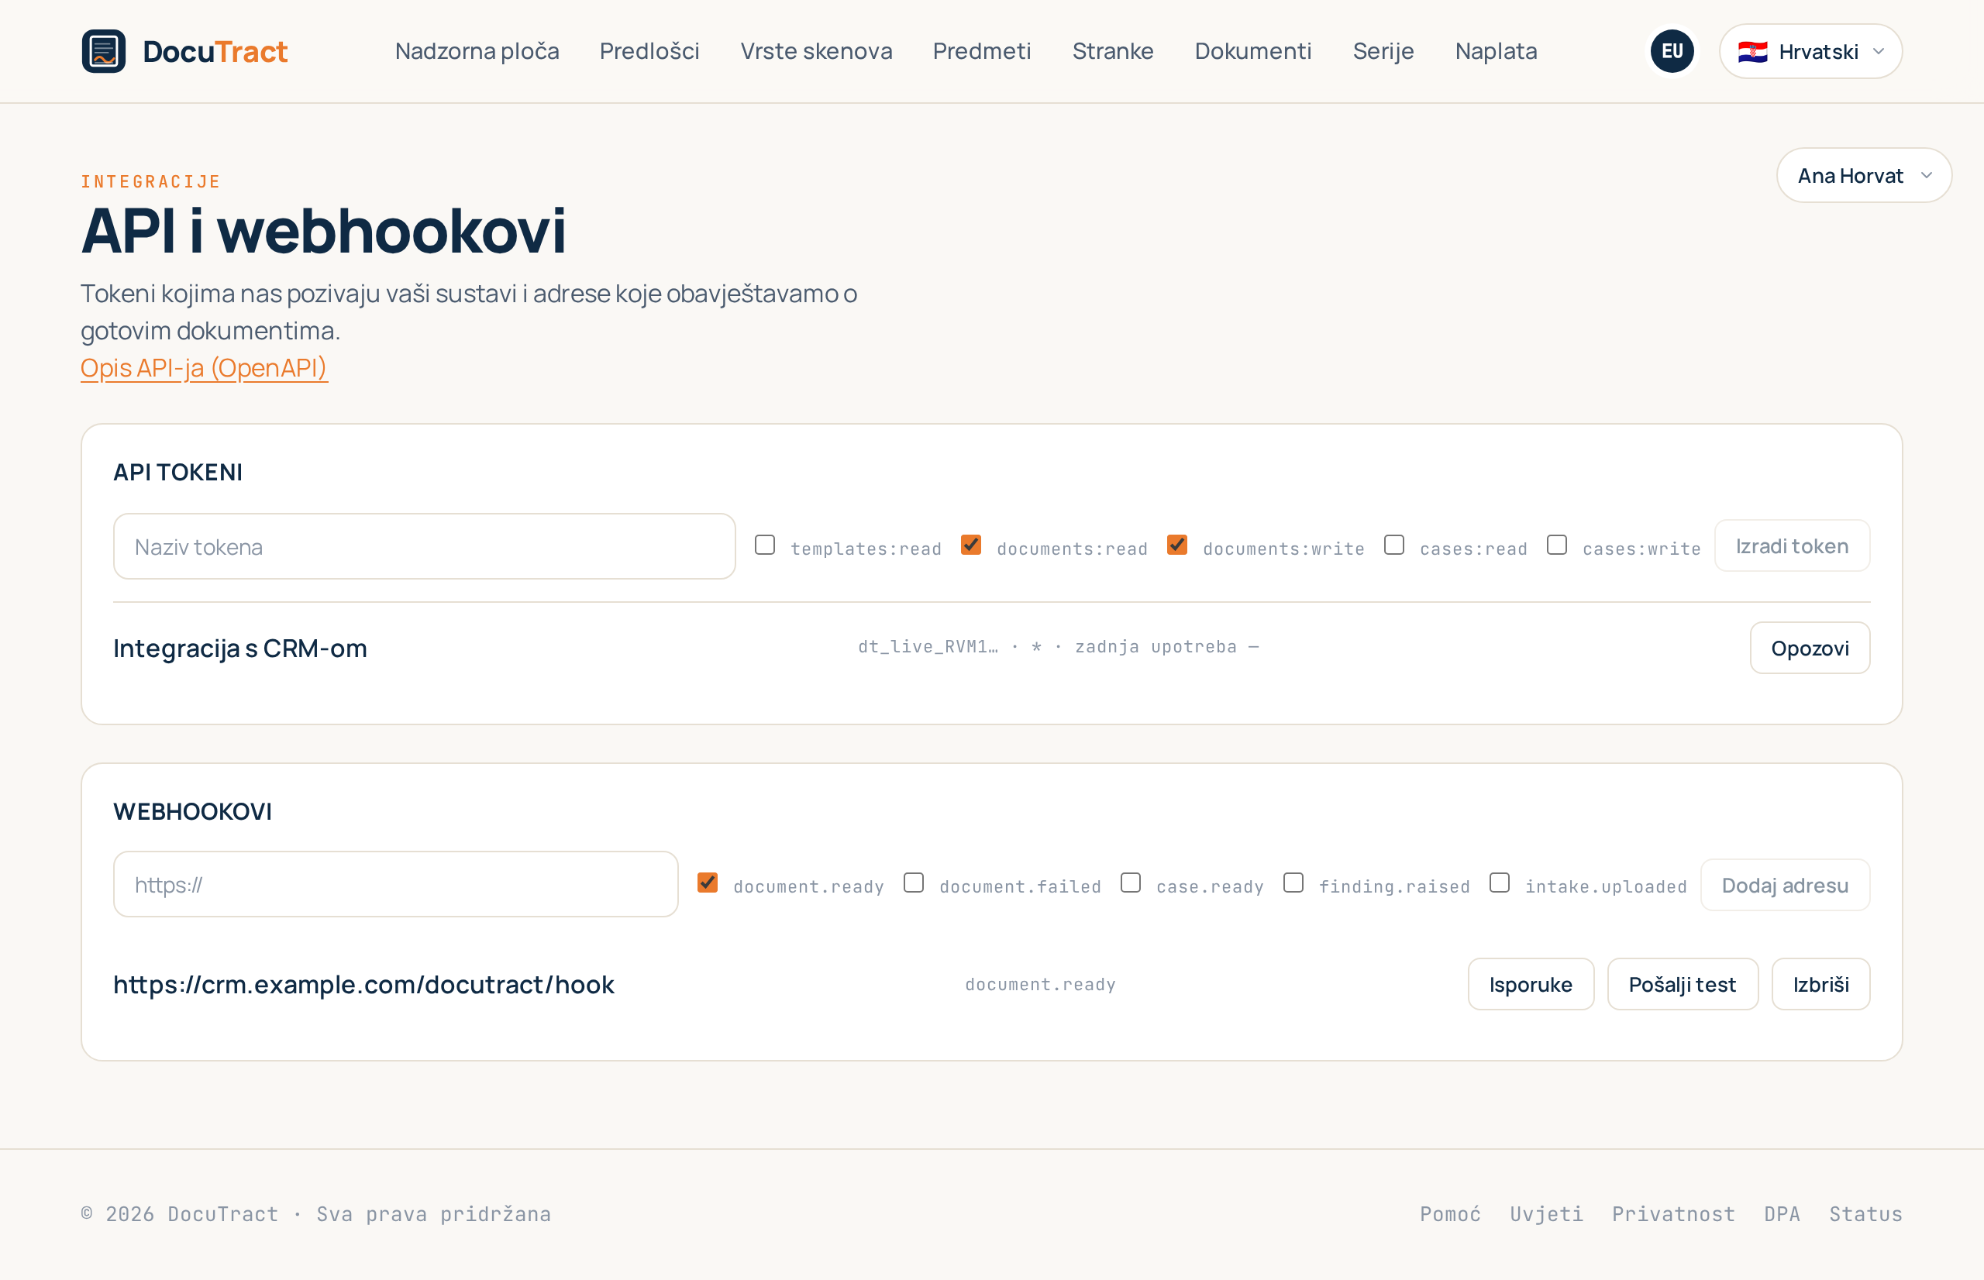Check the finding.raised event checkbox
This screenshot has width=1984, height=1280.
(x=1293, y=883)
